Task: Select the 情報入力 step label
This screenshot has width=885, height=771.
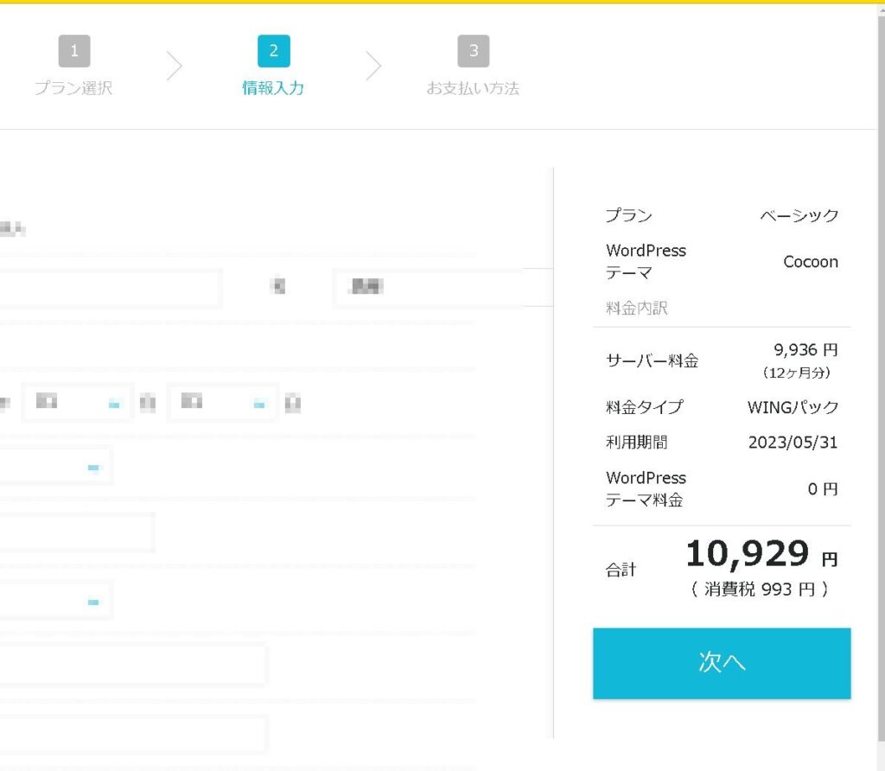Action: (x=273, y=88)
